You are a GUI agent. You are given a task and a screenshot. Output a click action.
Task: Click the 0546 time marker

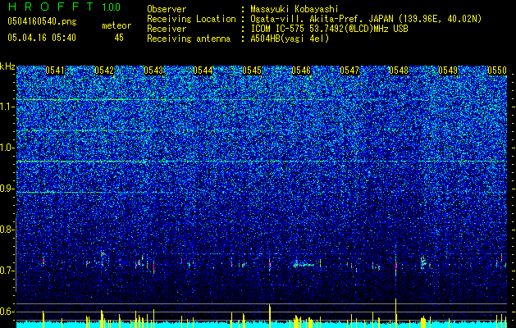(301, 71)
